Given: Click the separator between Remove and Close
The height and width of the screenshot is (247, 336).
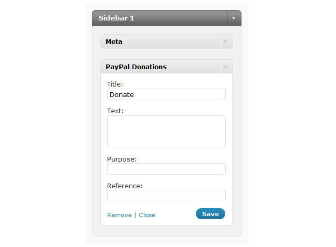Looking at the screenshot, I should (135, 215).
